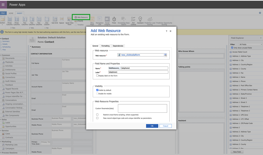Insert a Timer control
This screenshot has height=155, width=263.
point(114,20)
